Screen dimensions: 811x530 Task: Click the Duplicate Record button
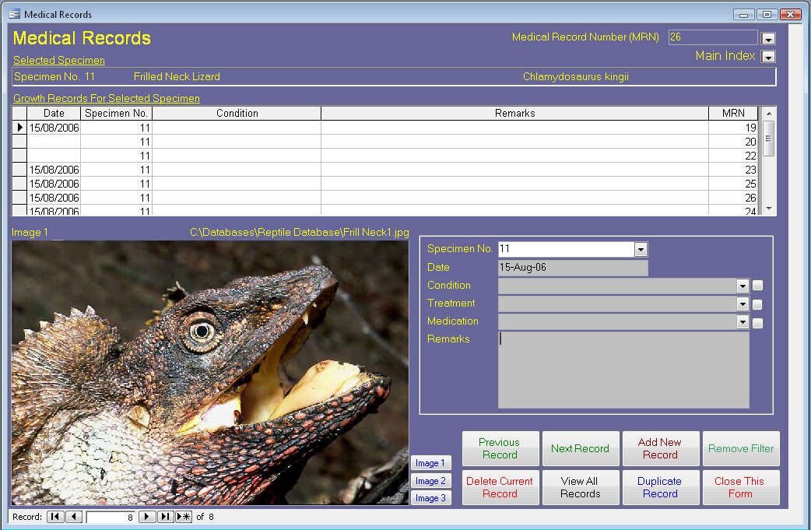[x=659, y=487]
